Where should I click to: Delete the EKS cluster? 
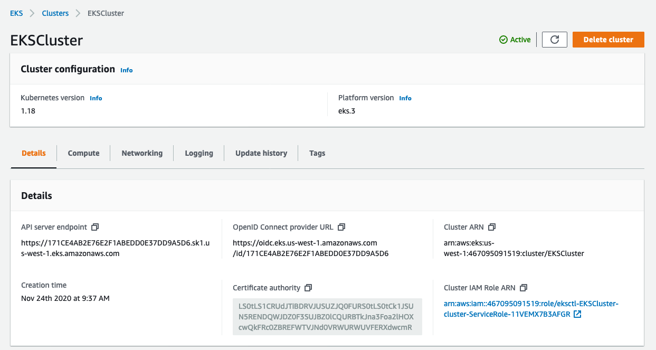pos(609,40)
